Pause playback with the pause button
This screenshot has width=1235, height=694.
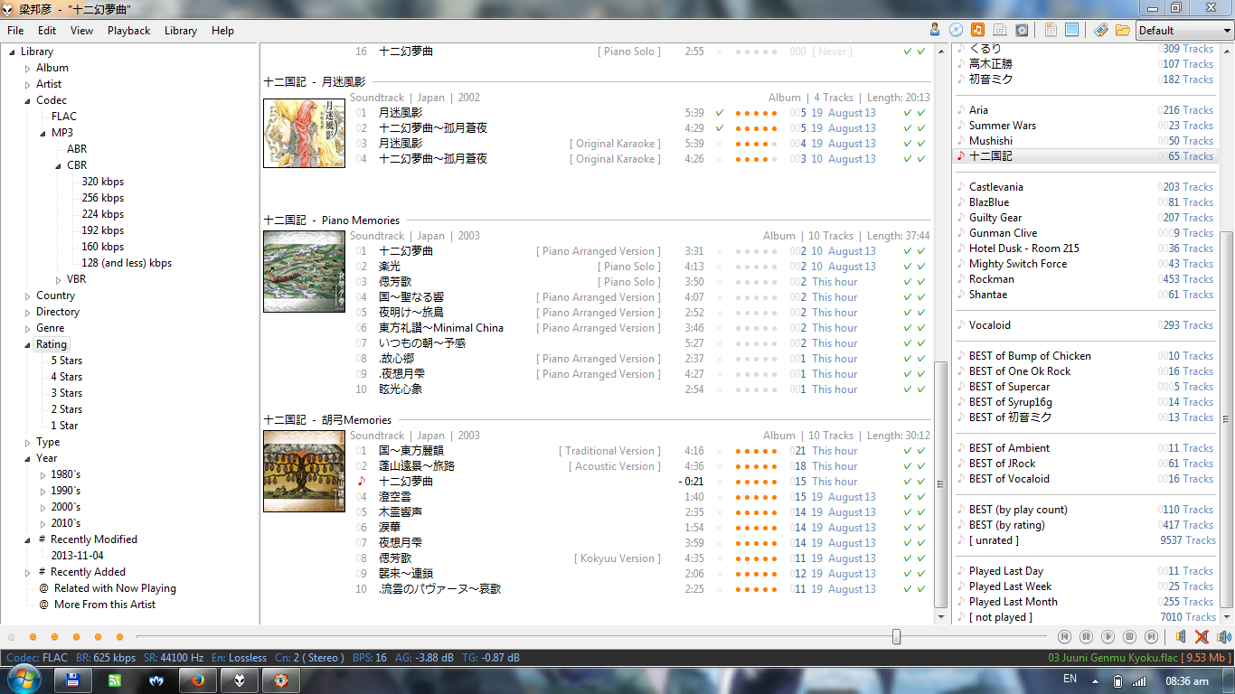pyautogui.click(x=1086, y=637)
